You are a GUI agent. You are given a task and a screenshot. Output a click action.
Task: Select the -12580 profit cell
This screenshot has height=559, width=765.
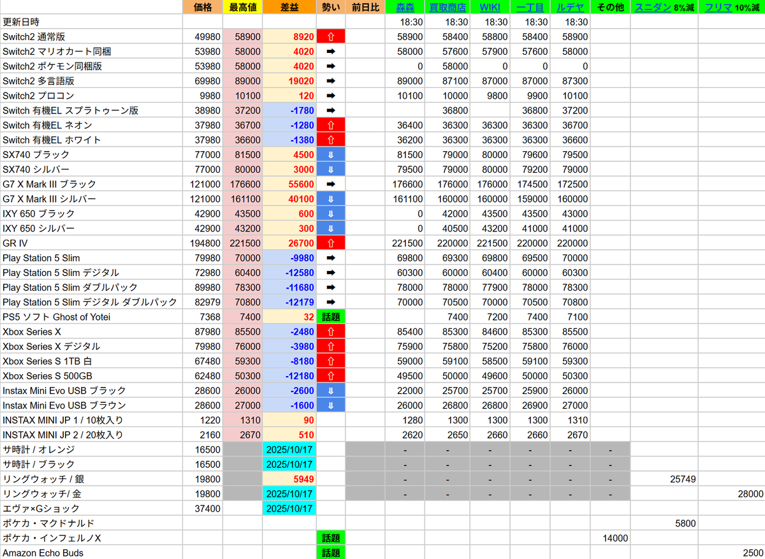click(289, 273)
